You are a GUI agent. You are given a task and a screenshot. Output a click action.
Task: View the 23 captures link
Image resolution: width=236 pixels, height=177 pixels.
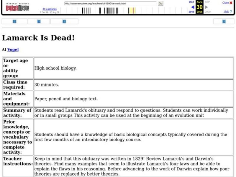click(50, 9)
